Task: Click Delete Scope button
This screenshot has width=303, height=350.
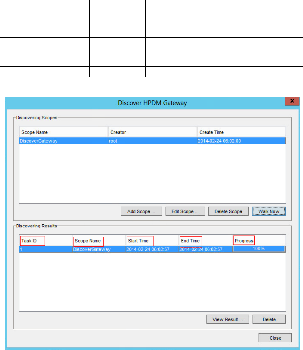Action: (x=228, y=211)
